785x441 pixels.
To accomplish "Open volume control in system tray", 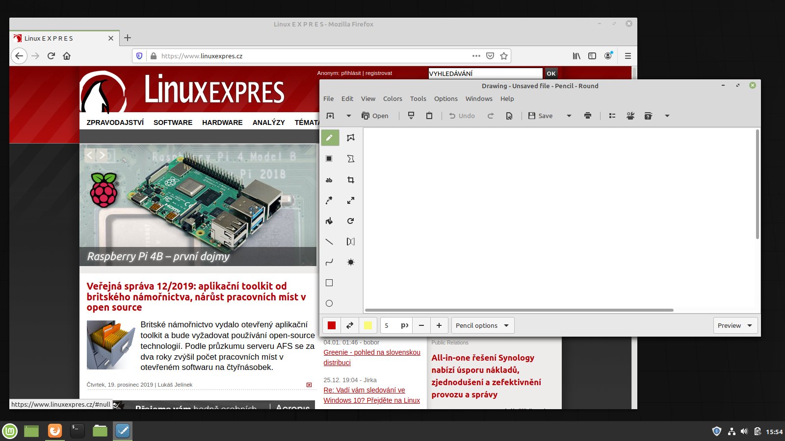I will click(744, 431).
